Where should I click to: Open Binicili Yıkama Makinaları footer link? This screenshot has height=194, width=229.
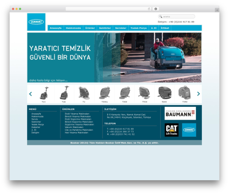[x=78, y=116]
